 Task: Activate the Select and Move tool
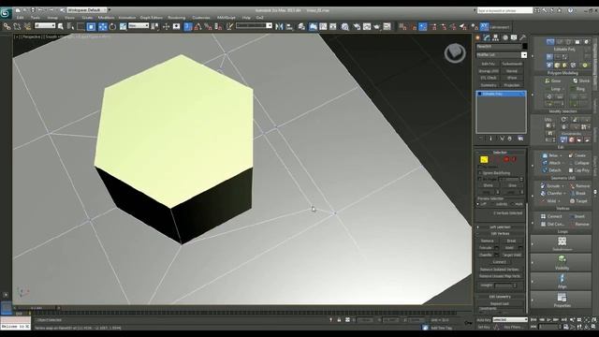tap(103, 26)
